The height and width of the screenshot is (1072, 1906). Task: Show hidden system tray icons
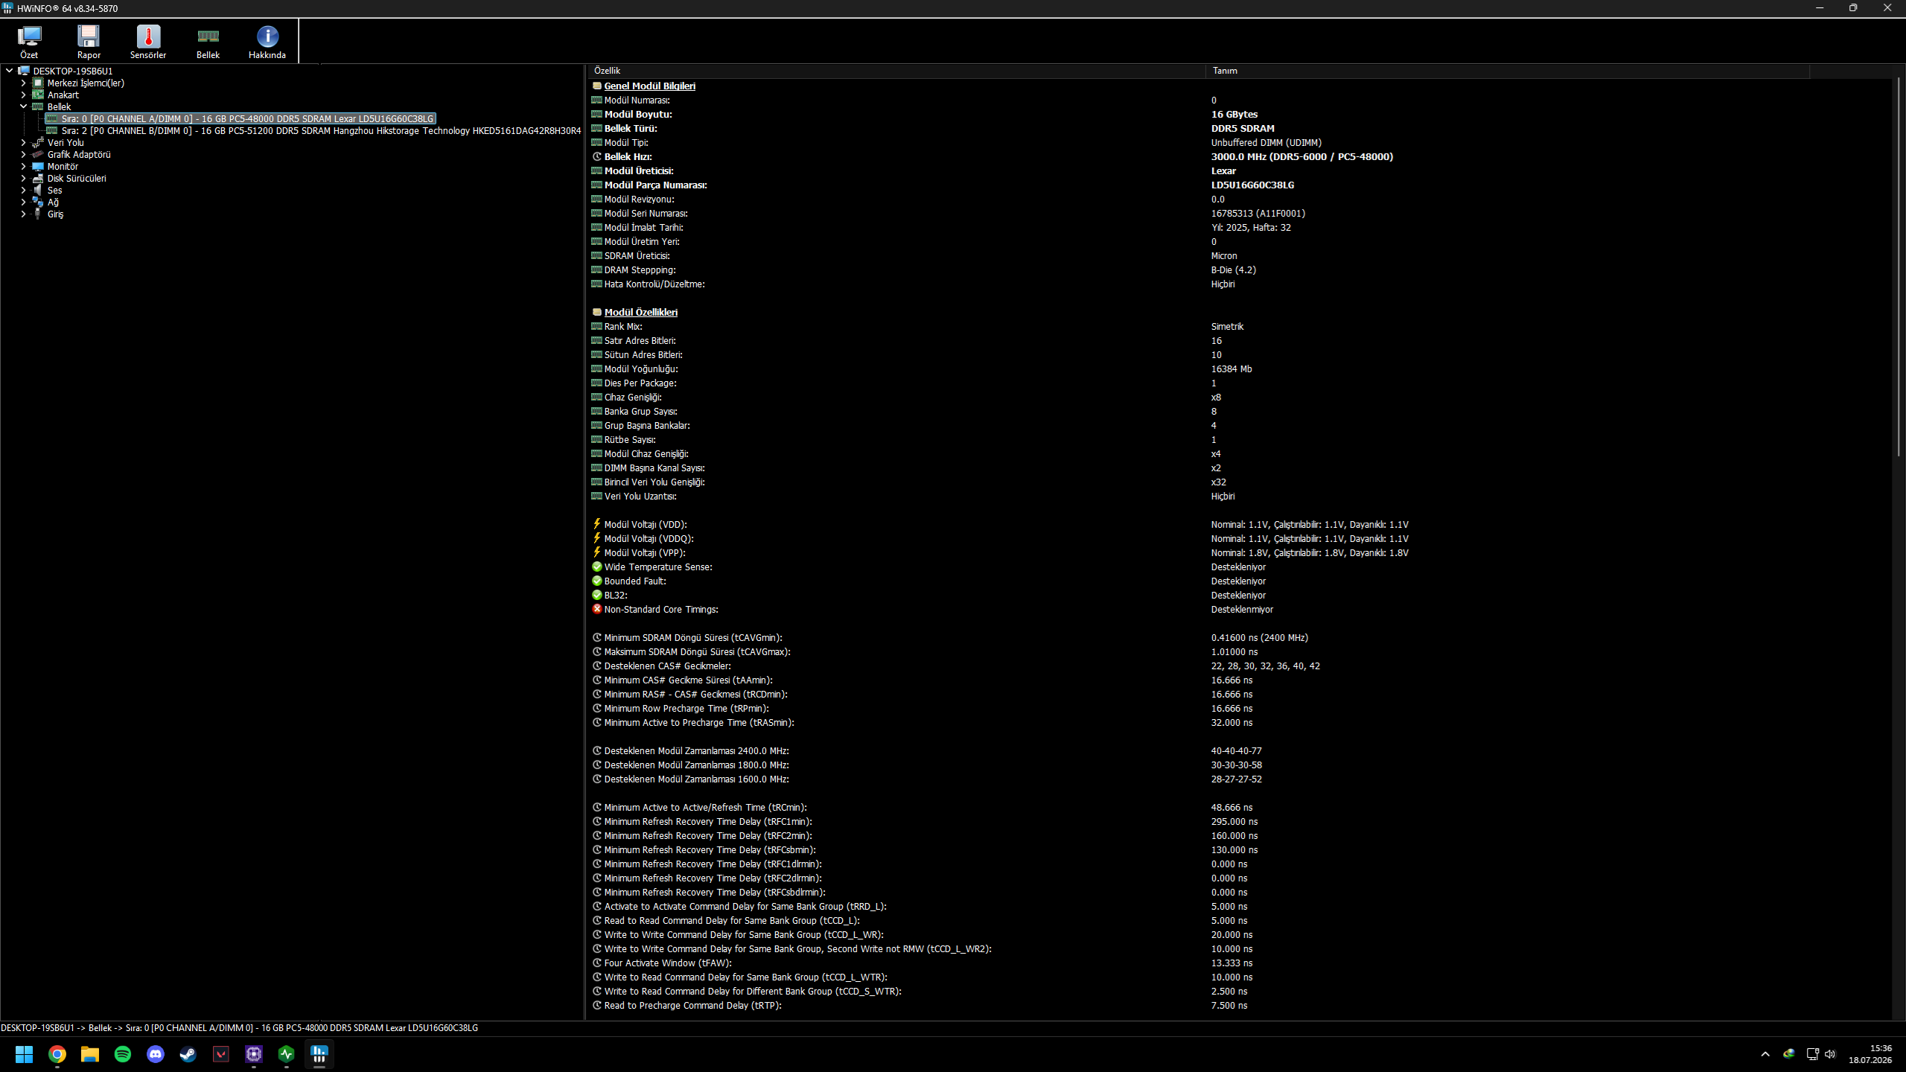click(x=1765, y=1054)
